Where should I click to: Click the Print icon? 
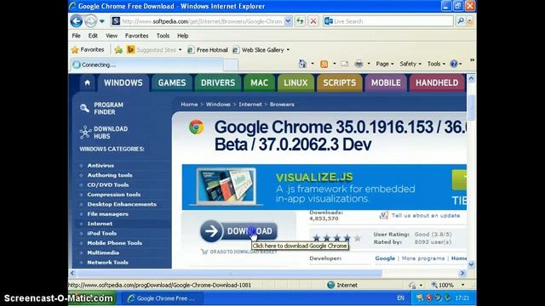pyautogui.click(x=359, y=64)
